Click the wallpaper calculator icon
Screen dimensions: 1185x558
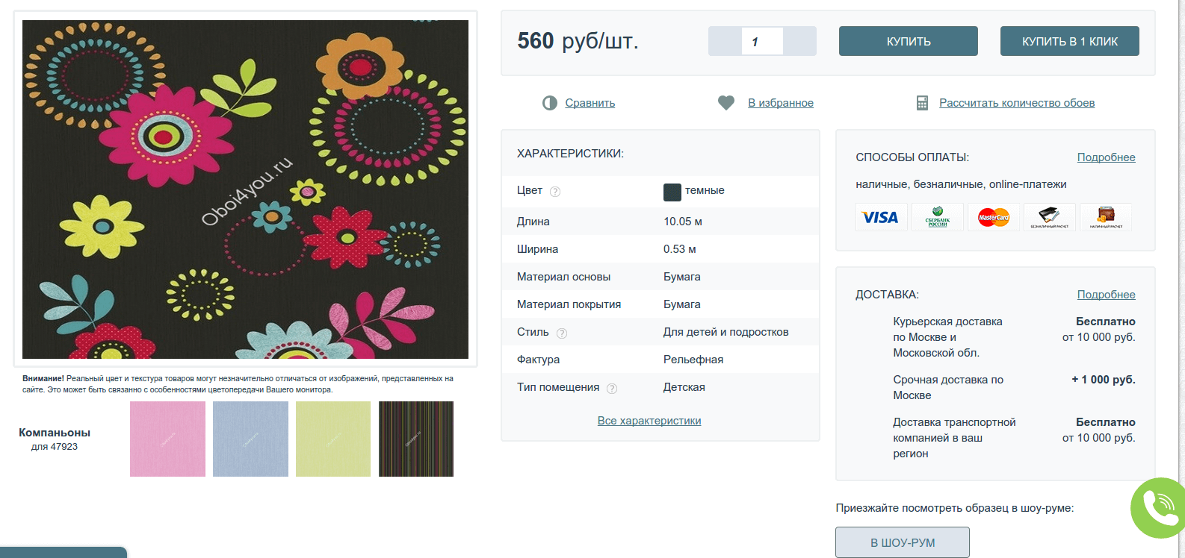[x=922, y=103]
